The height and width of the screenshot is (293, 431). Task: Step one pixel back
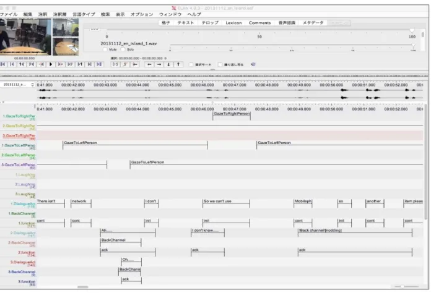tap(41, 64)
